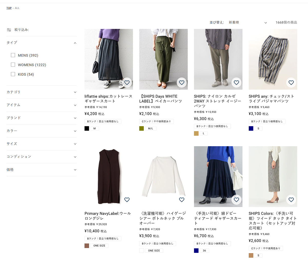Click Bランク condition badge on pajama pants

coord(267,121)
